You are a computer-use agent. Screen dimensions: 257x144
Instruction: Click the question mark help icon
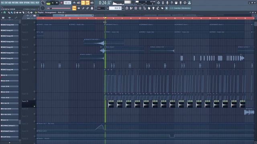pyautogui.click(x=171, y=3)
